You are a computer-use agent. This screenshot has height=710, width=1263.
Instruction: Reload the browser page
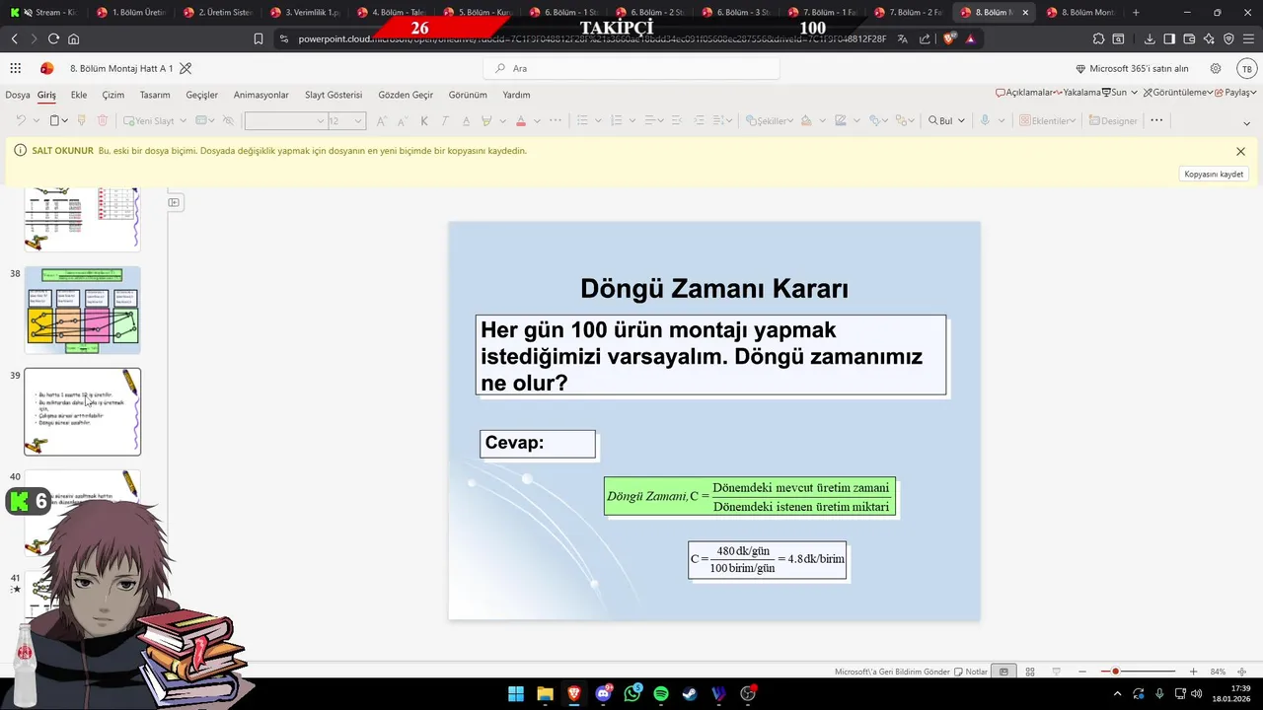point(53,38)
